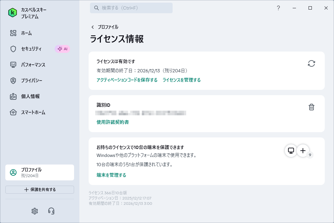Screen dimensions: 334x223
Task: Minimize the Kaspersky window
Action: pyautogui.click(x=294, y=8)
